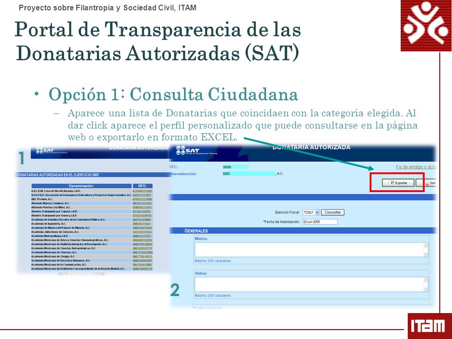Open the RFC link for Casa de Día del Anciano
The width and height of the screenshot is (452, 339).
(142, 191)
